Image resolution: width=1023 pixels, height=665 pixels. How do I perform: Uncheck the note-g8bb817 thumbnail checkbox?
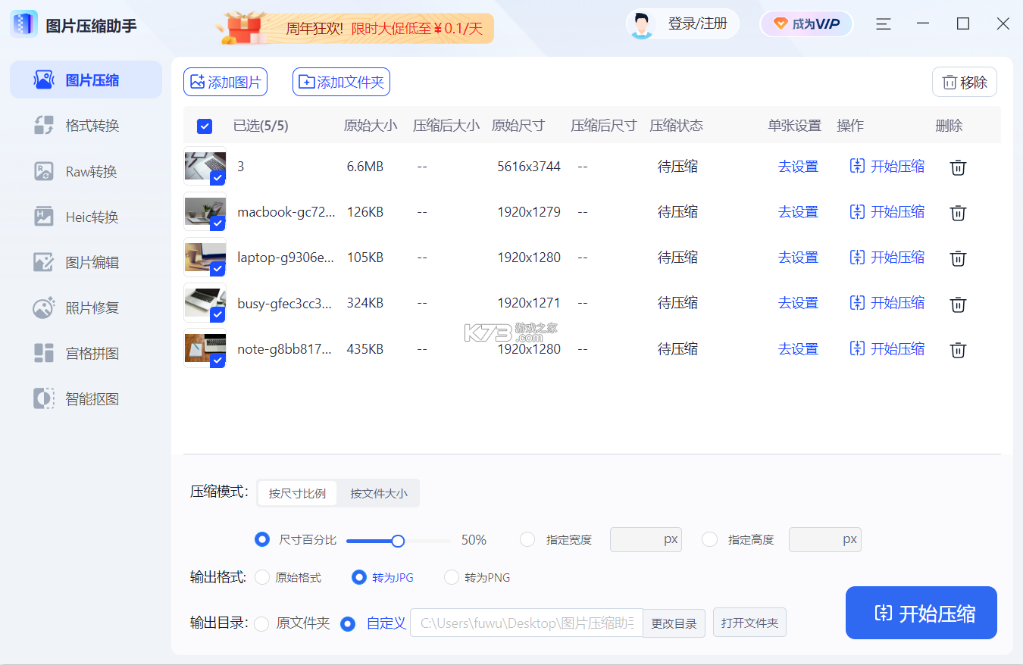pyautogui.click(x=217, y=361)
